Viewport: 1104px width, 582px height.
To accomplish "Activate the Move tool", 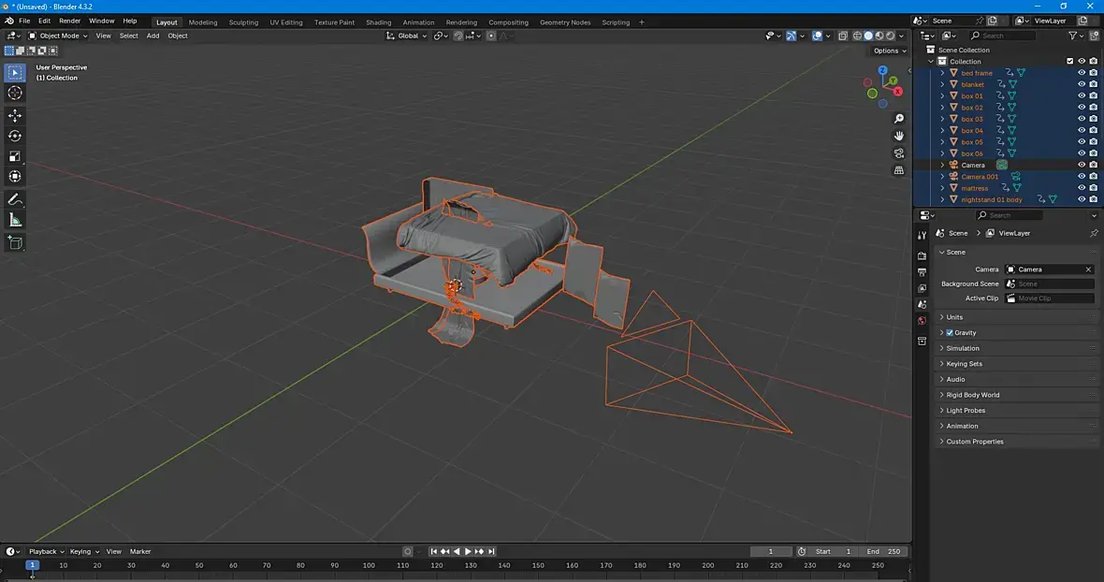I will coord(15,115).
